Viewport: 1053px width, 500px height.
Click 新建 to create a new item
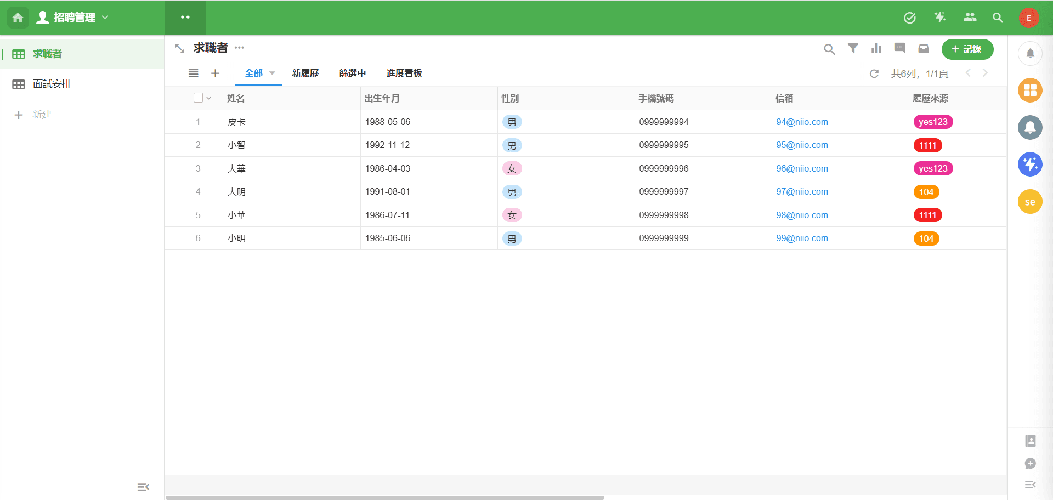(x=33, y=115)
